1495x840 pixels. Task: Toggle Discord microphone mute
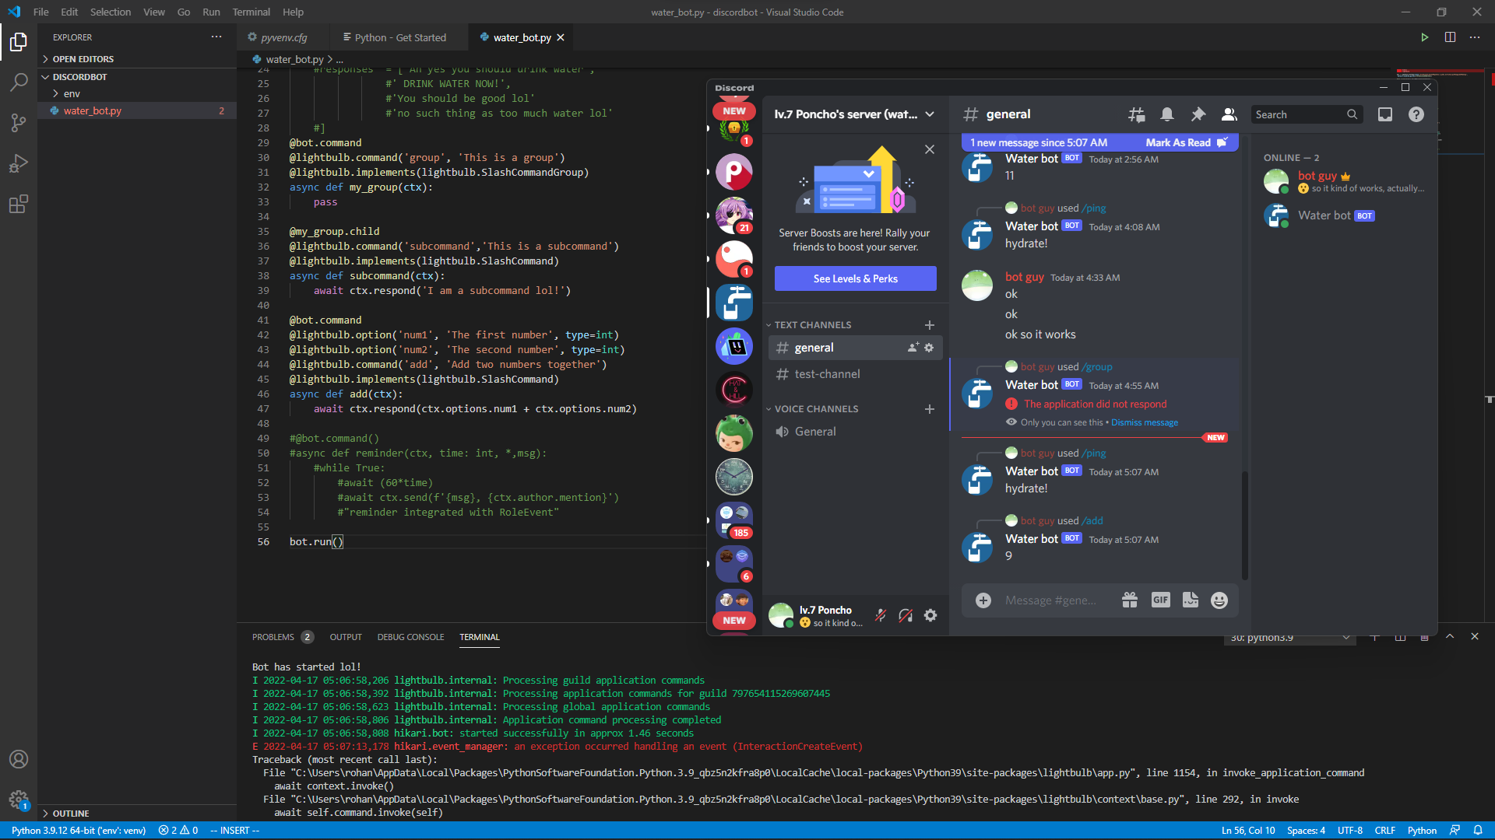[881, 615]
